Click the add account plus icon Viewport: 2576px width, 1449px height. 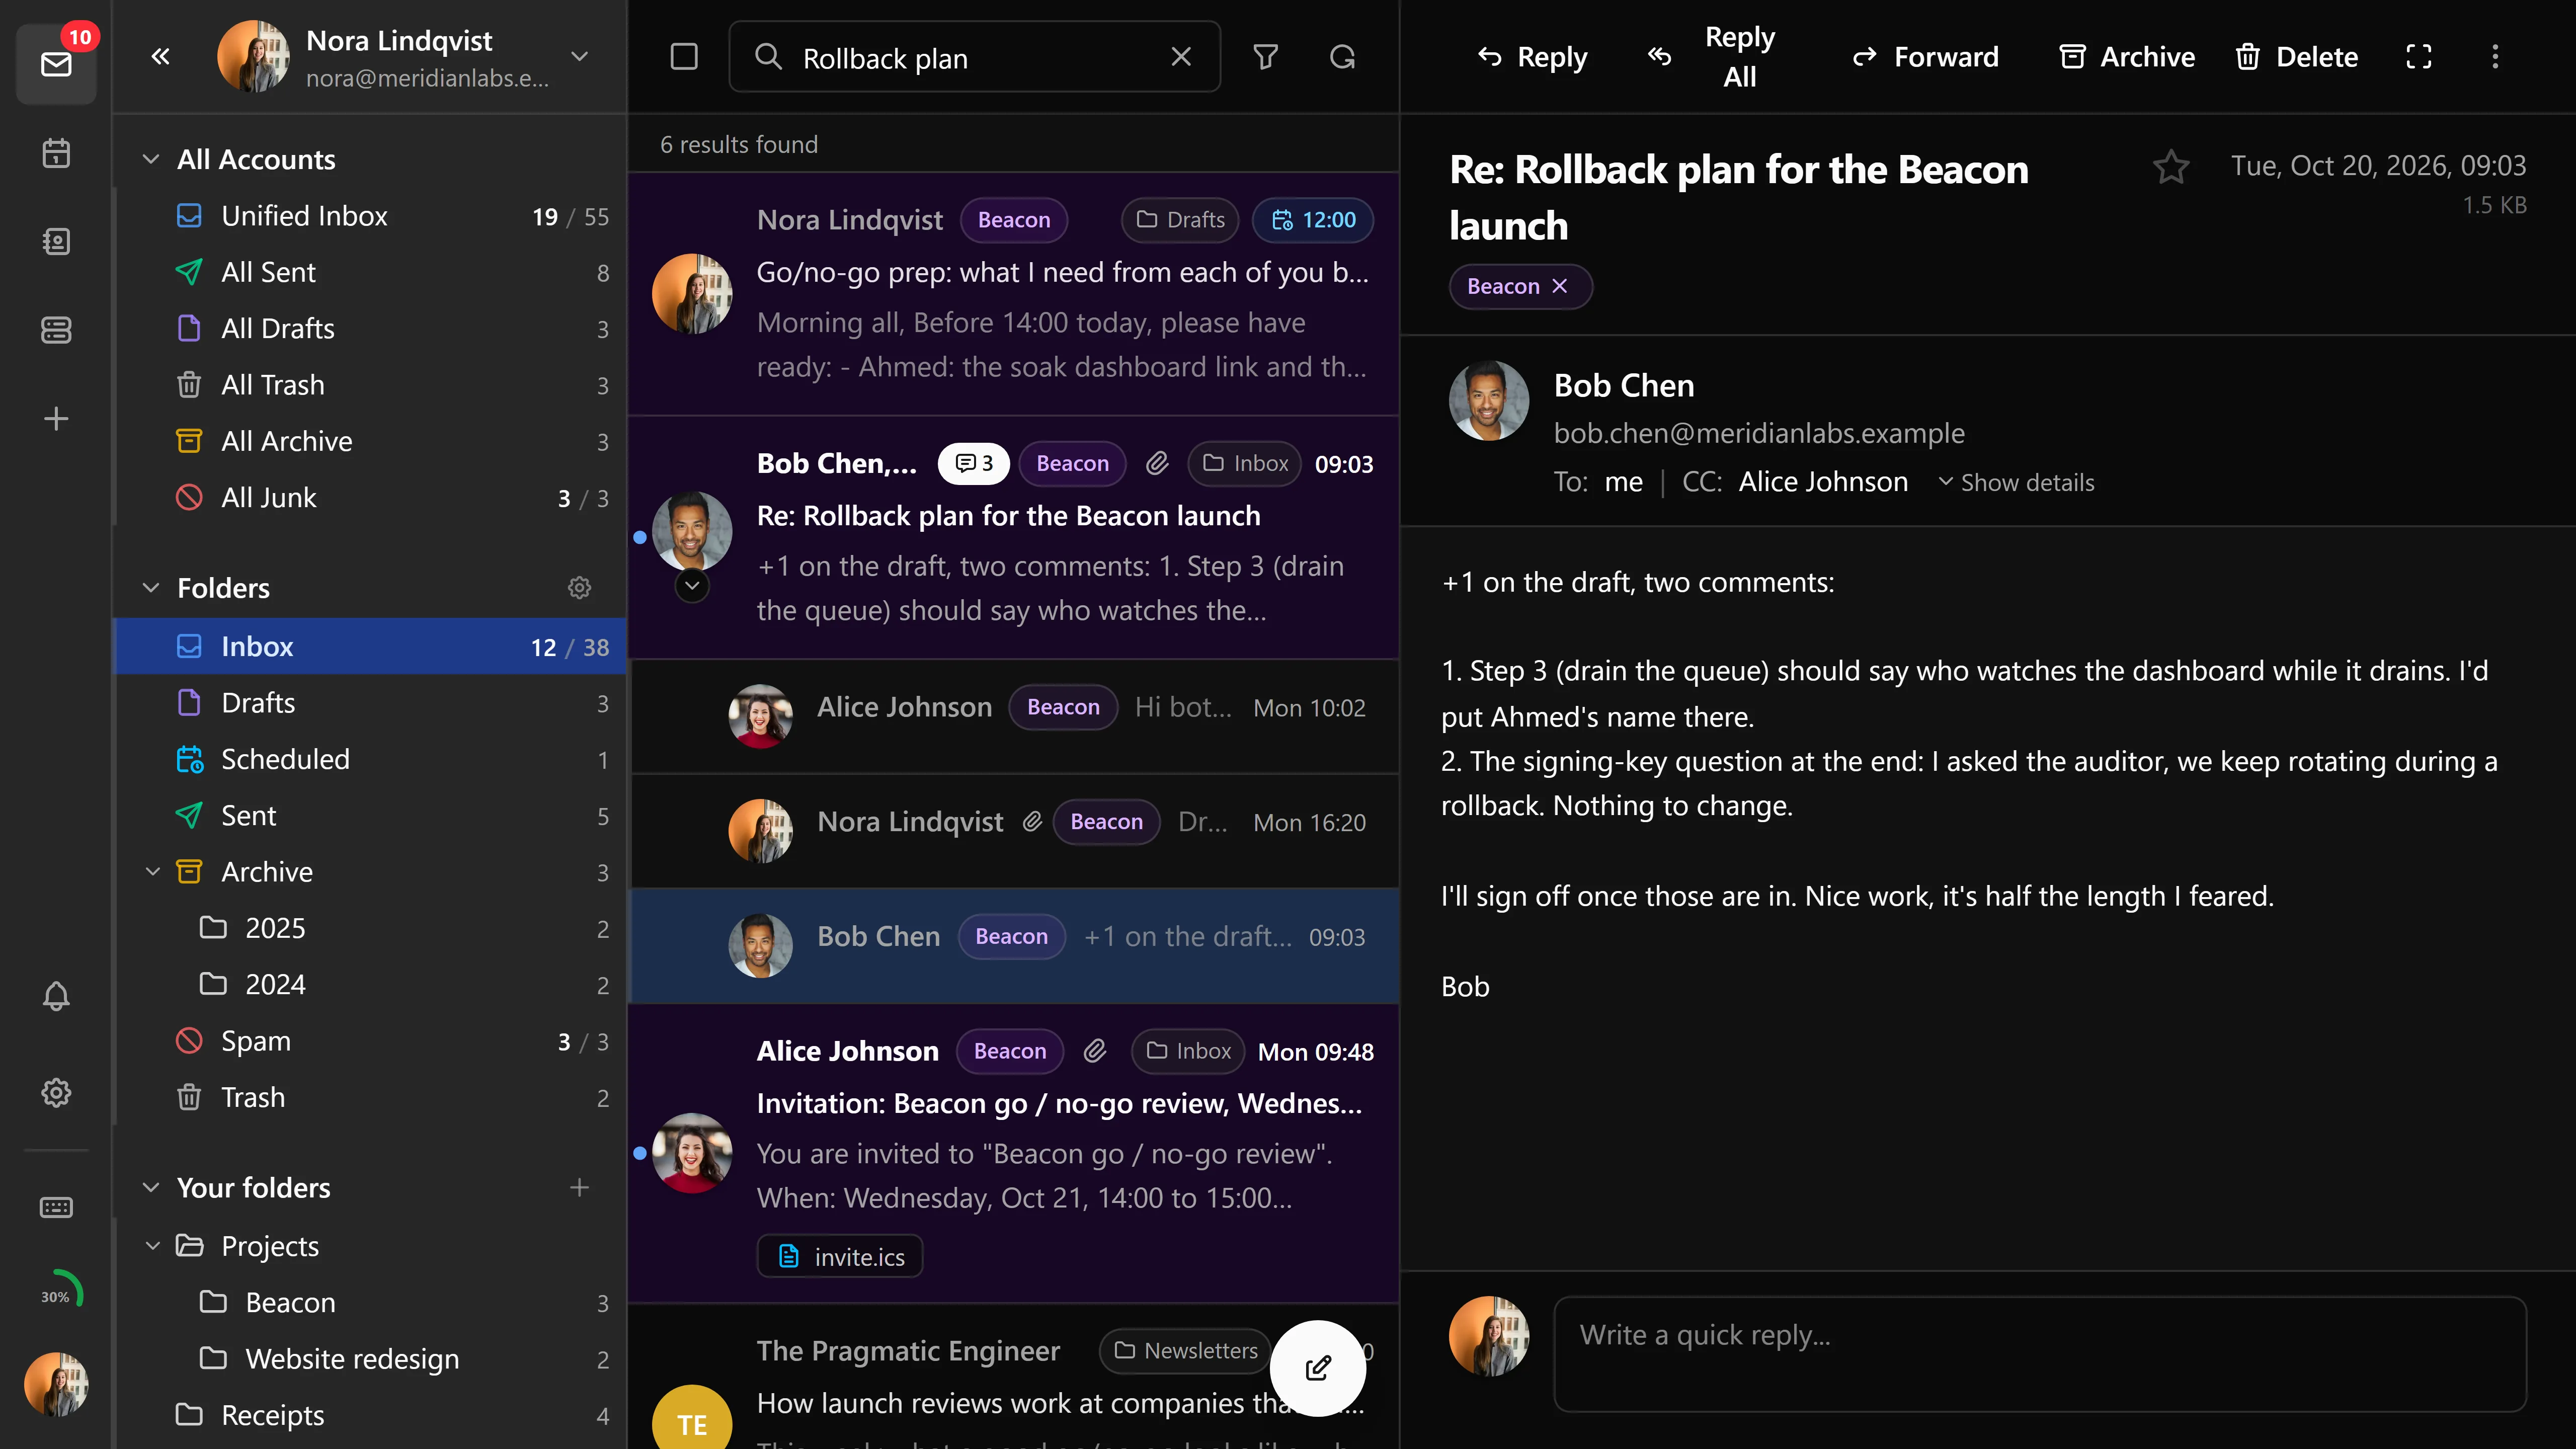(x=56, y=418)
